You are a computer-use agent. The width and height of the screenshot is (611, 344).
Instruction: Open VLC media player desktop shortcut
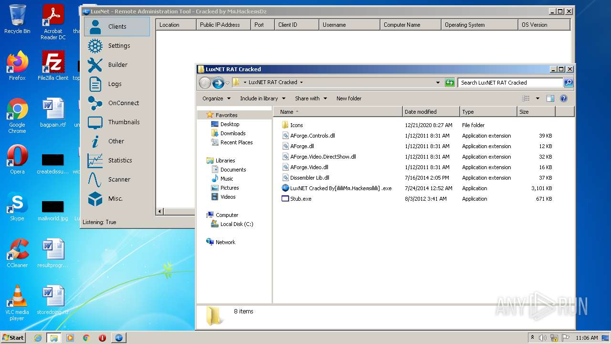point(17,303)
